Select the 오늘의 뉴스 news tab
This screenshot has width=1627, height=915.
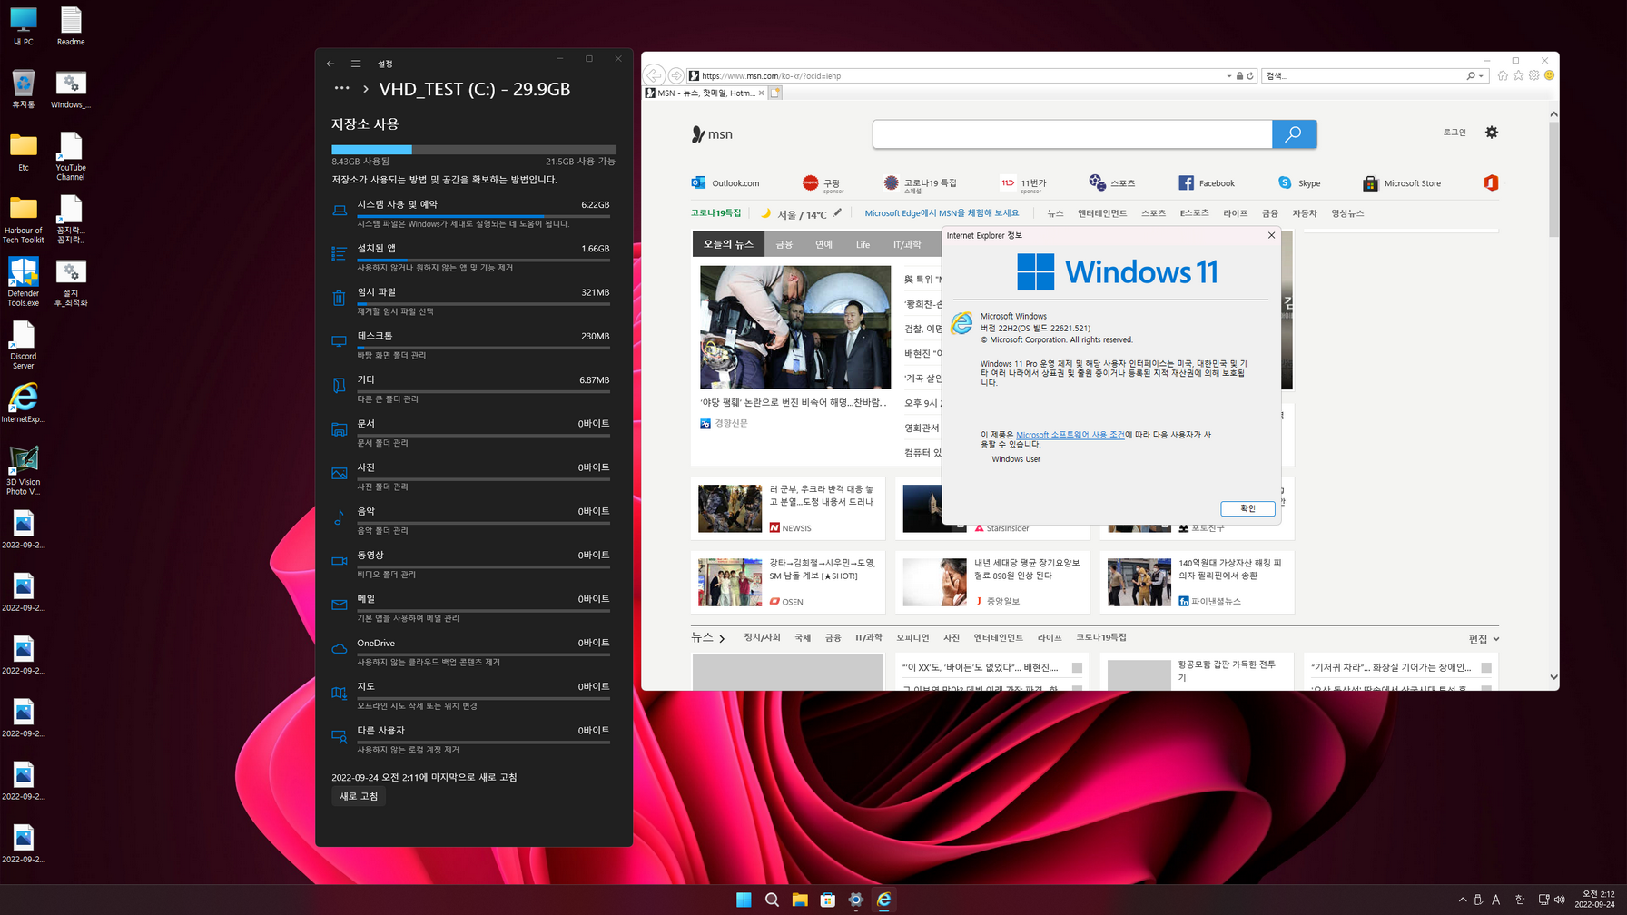[x=728, y=244]
